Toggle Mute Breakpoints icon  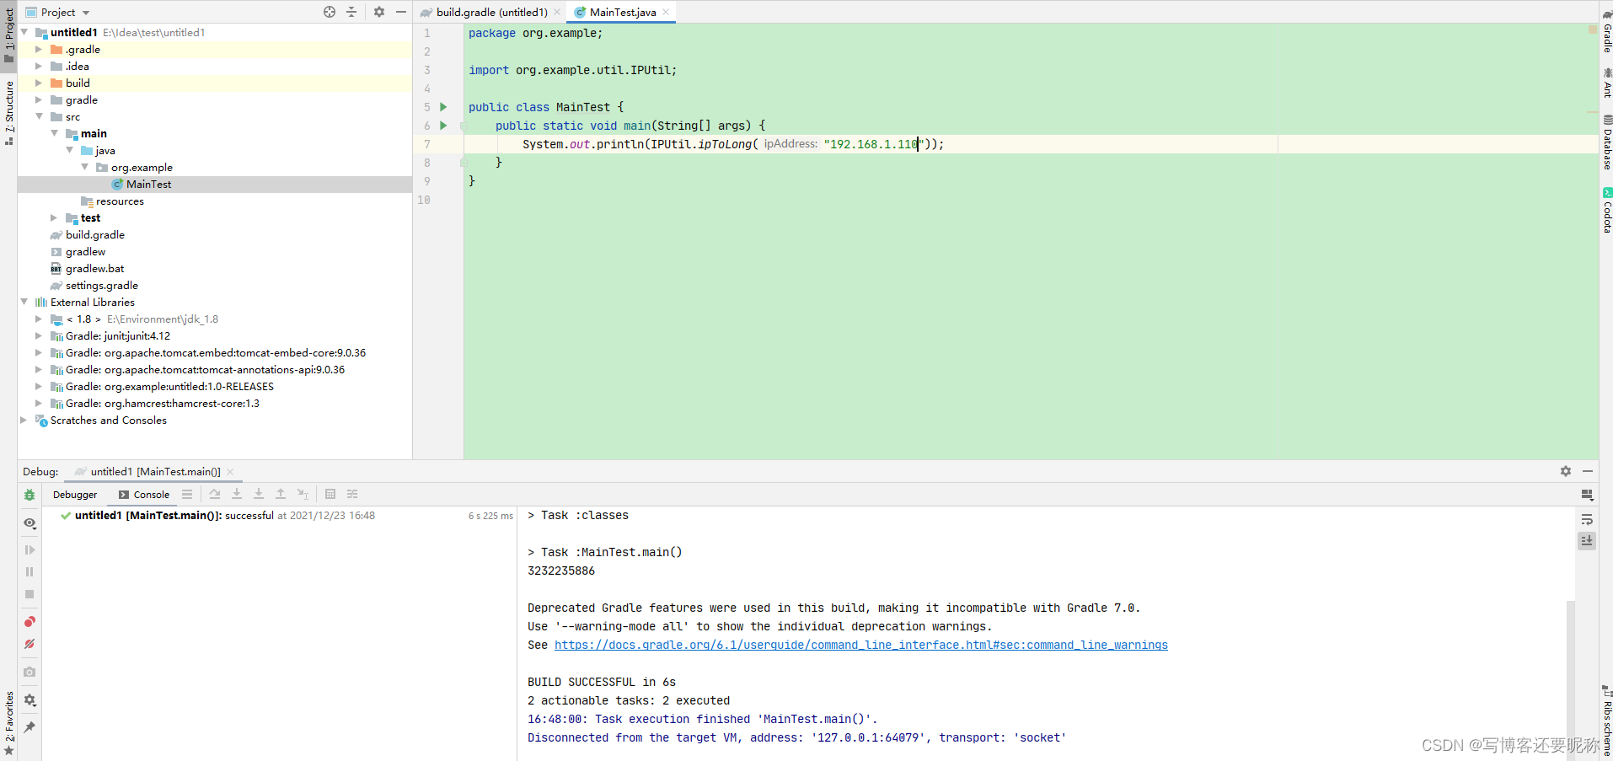pyautogui.click(x=29, y=644)
